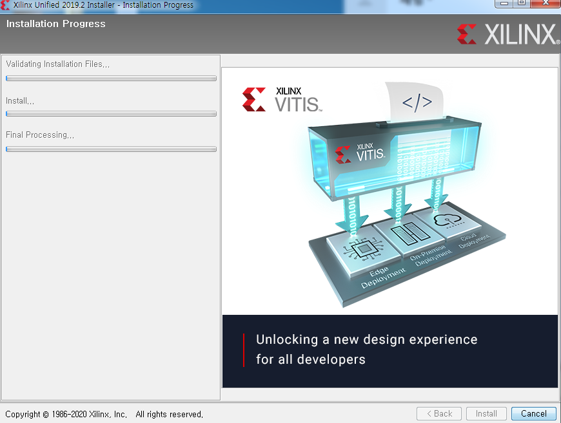Click 'Installation Progress' heading

click(56, 24)
